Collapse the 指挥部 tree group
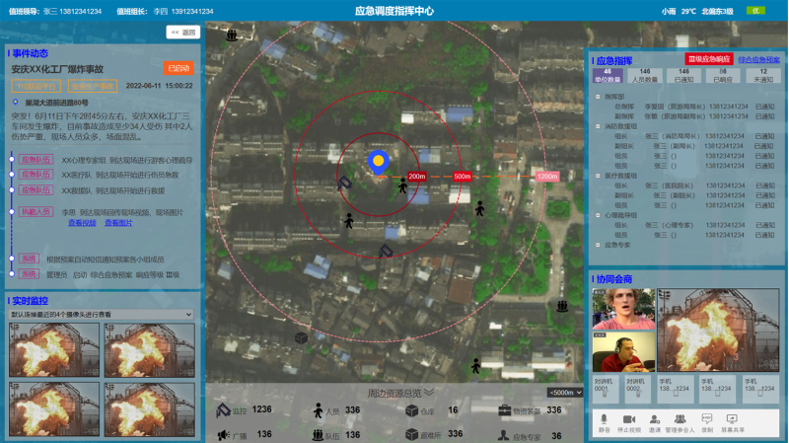The image size is (789, 443). (x=597, y=97)
